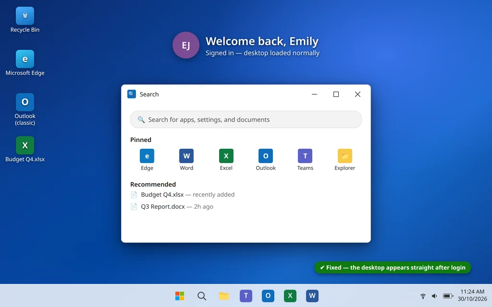492x307 pixels.
Task: Minimize the Search window
Action: pos(314,94)
